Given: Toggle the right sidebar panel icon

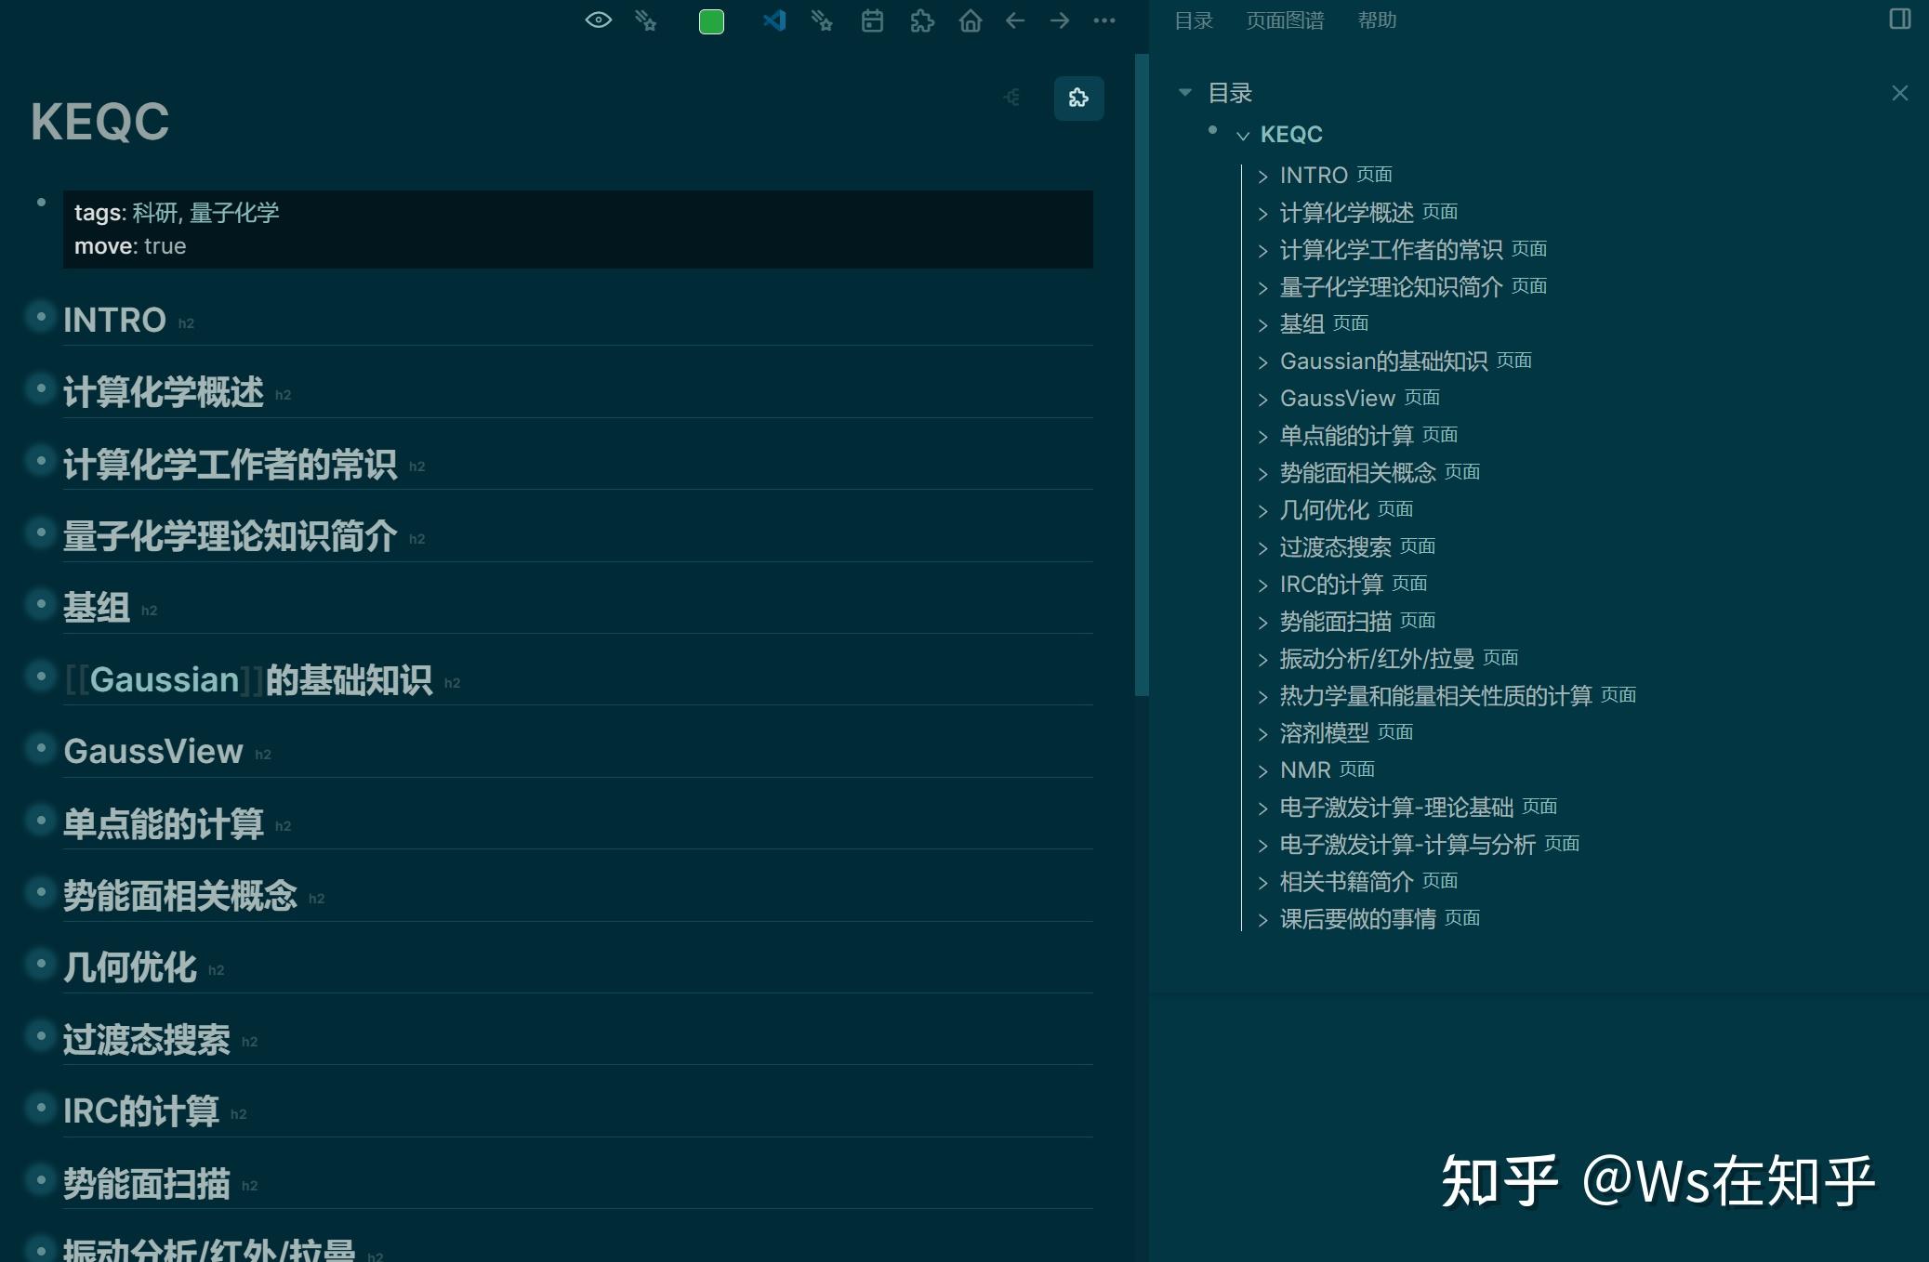Looking at the screenshot, I should (x=1898, y=17).
